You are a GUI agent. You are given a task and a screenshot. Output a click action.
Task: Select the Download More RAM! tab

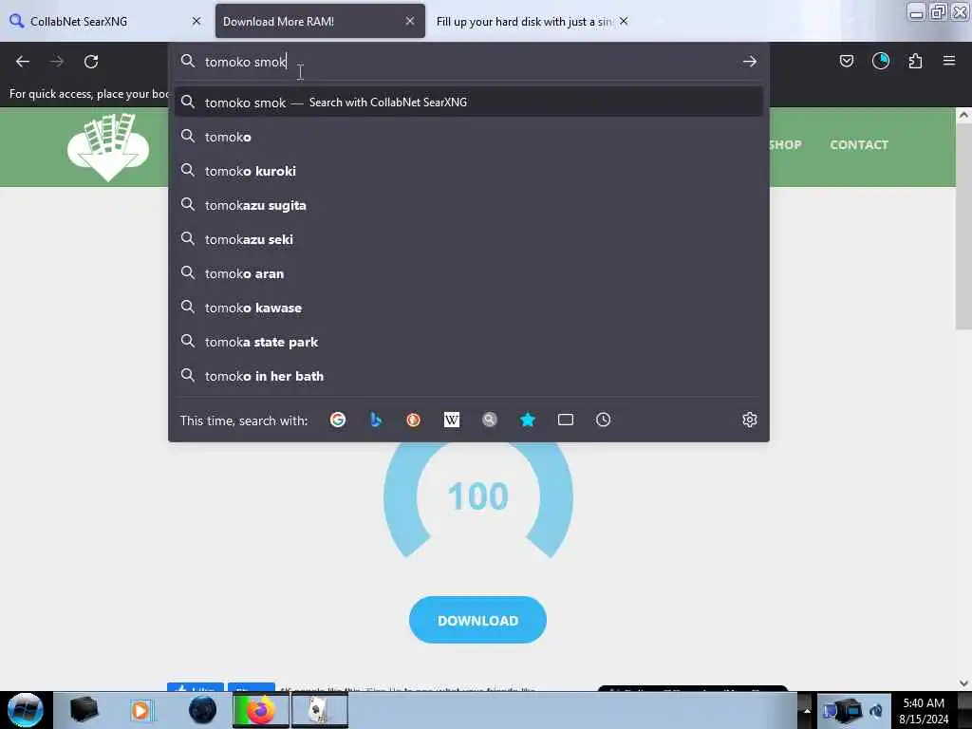320,21
